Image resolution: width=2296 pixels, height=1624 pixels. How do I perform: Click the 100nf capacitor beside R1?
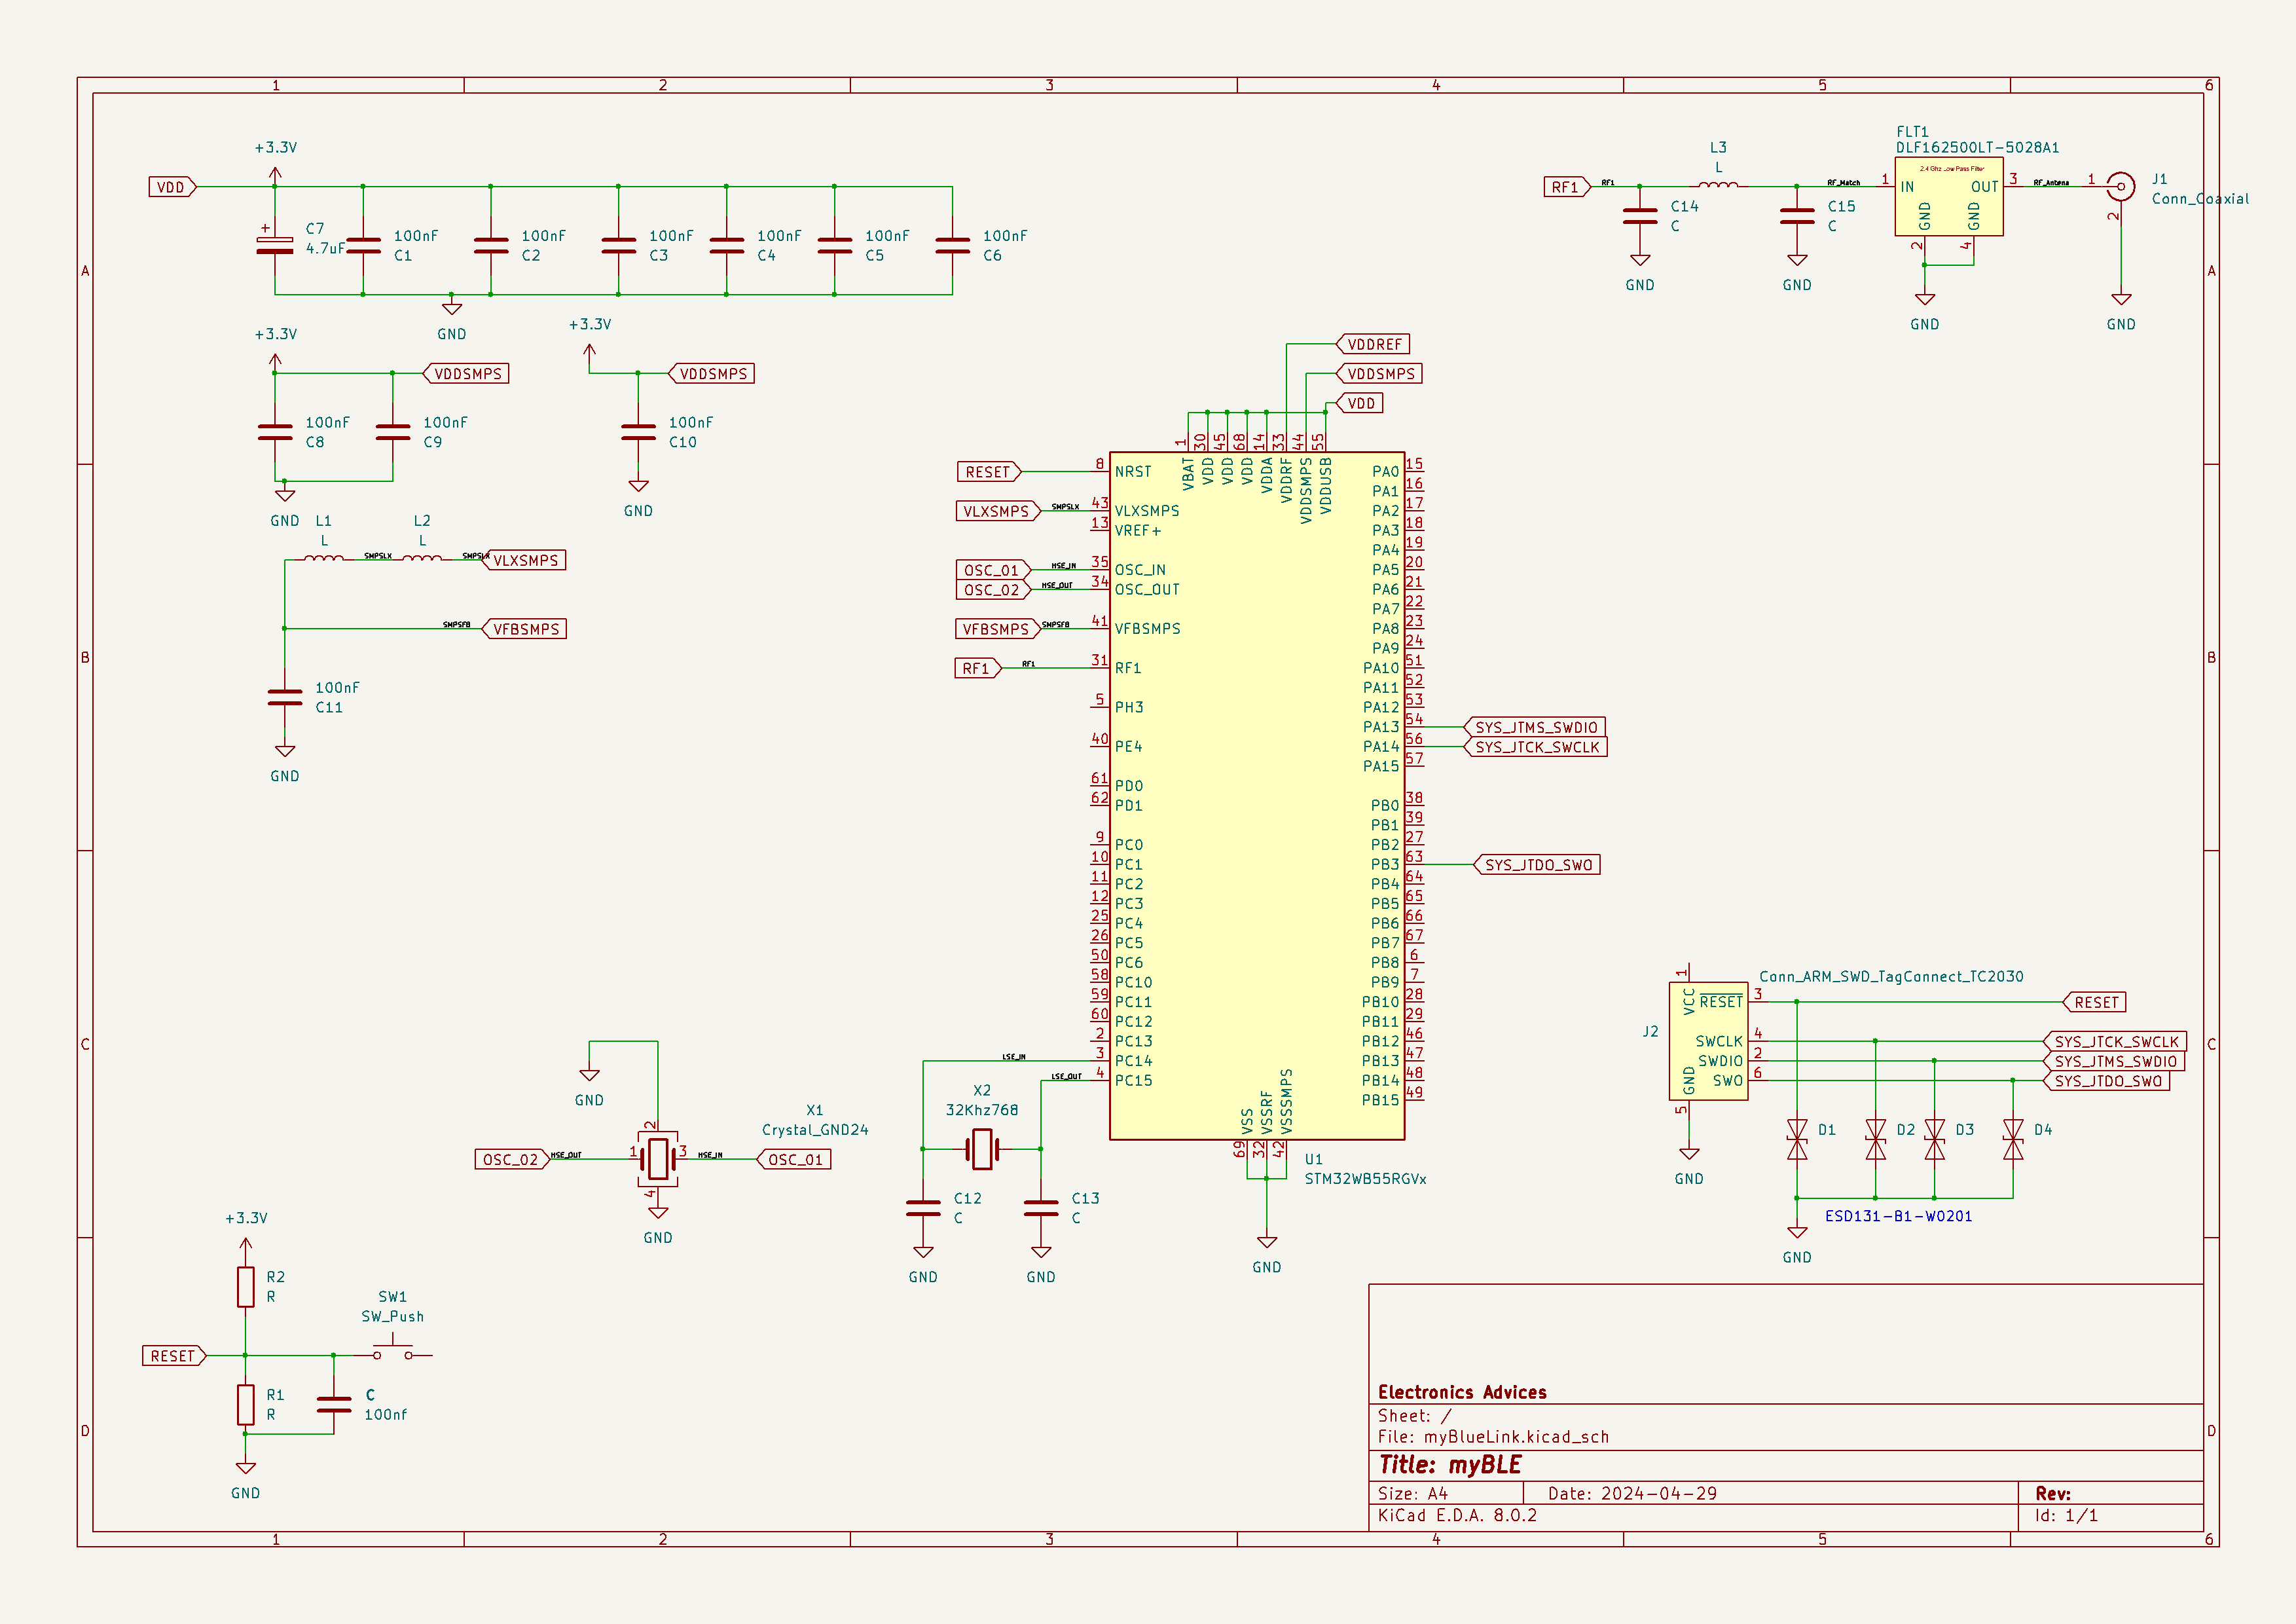pyautogui.click(x=334, y=1404)
